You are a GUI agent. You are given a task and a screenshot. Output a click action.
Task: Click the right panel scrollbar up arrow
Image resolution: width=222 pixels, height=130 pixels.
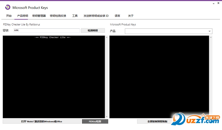tap(211, 37)
